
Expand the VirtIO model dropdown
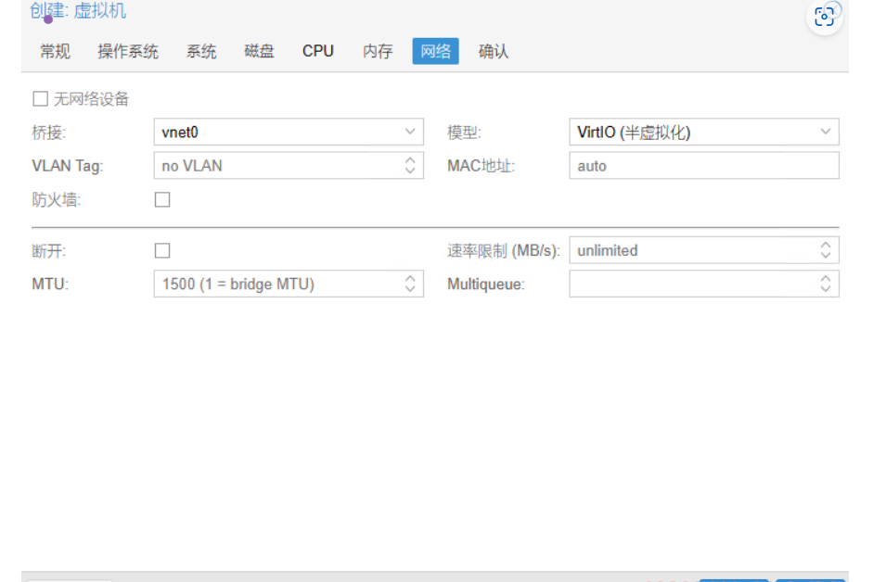point(826,133)
